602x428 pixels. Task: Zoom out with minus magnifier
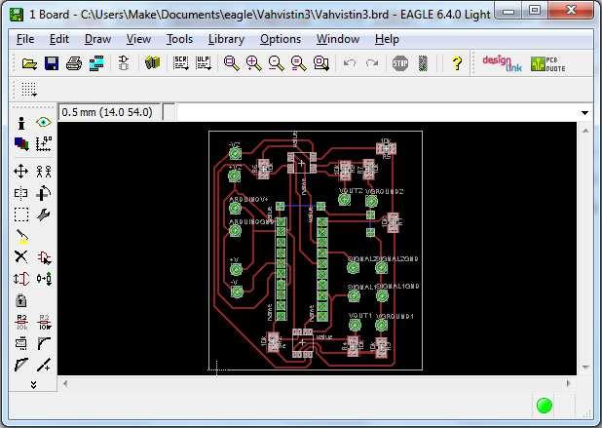pyautogui.click(x=276, y=63)
